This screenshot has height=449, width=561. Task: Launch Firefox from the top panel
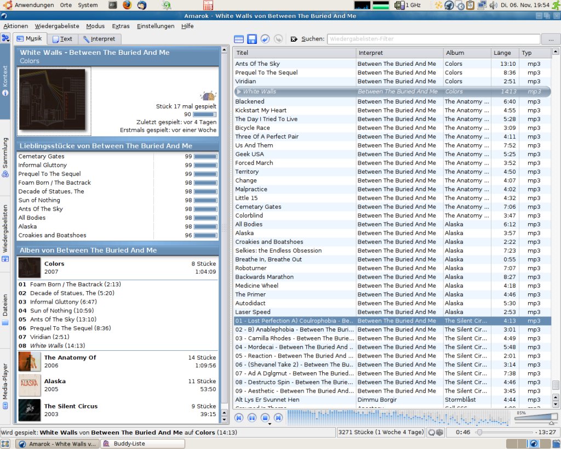[x=127, y=5]
